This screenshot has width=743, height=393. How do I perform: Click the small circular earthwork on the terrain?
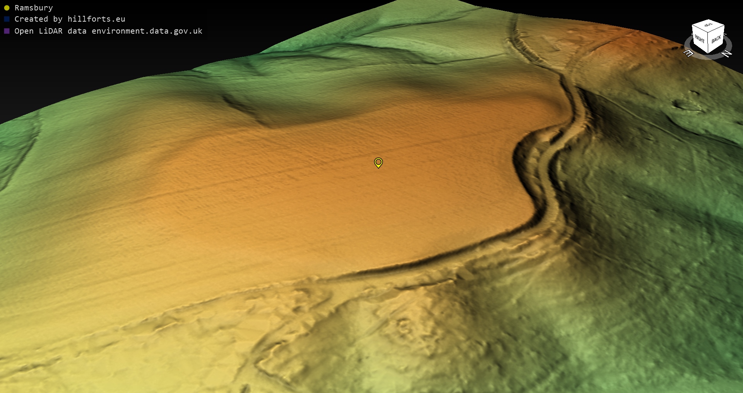coord(404,327)
